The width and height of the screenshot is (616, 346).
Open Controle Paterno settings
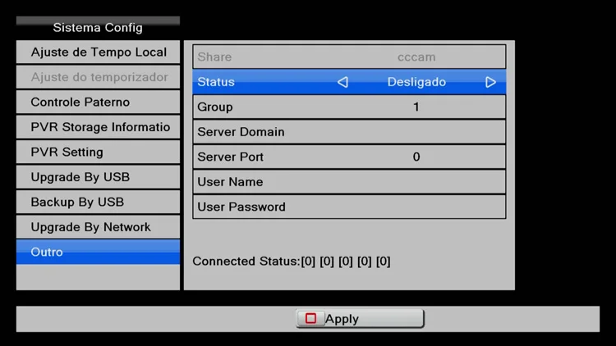98,102
